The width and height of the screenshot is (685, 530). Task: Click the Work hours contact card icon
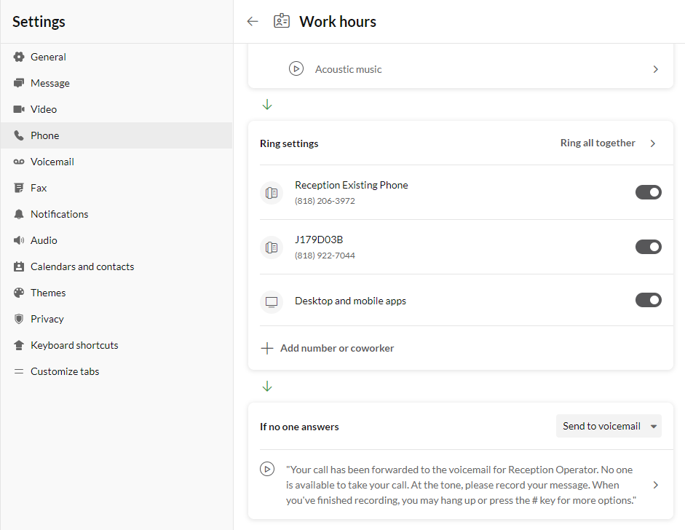pyautogui.click(x=282, y=21)
